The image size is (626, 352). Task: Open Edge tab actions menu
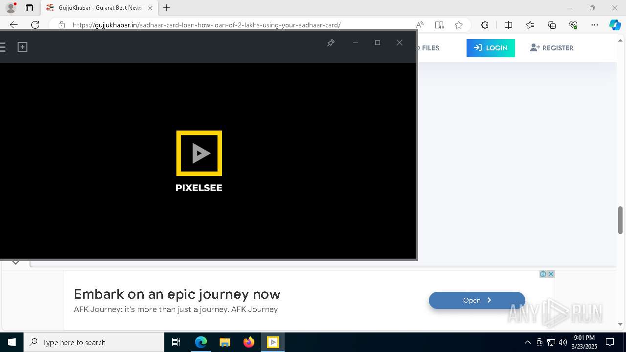29,8
